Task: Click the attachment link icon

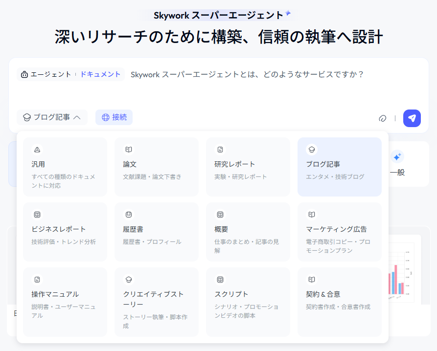Action: pyautogui.click(x=383, y=118)
